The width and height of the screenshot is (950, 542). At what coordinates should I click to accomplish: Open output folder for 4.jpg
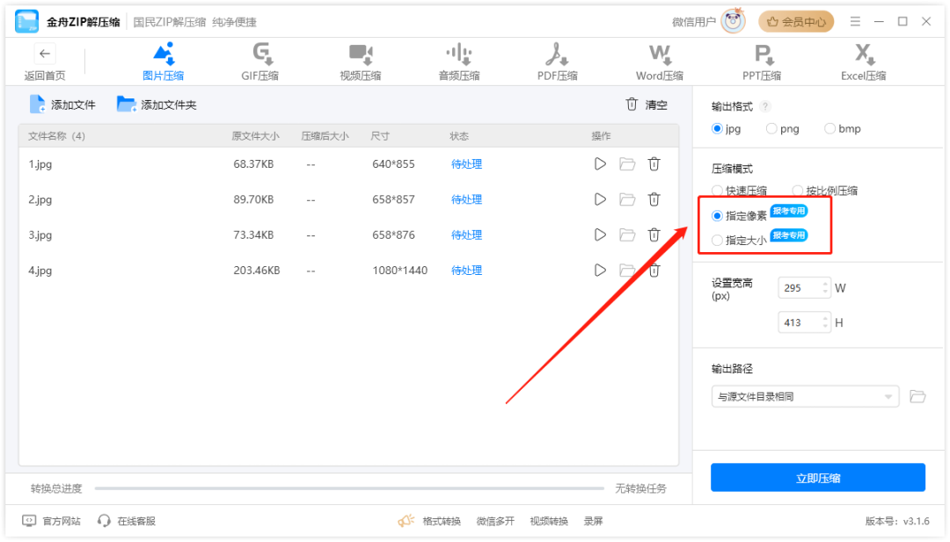coord(627,271)
